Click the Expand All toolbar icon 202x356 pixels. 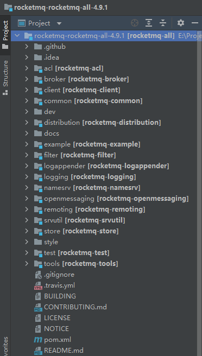pyautogui.click(x=149, y=23)
